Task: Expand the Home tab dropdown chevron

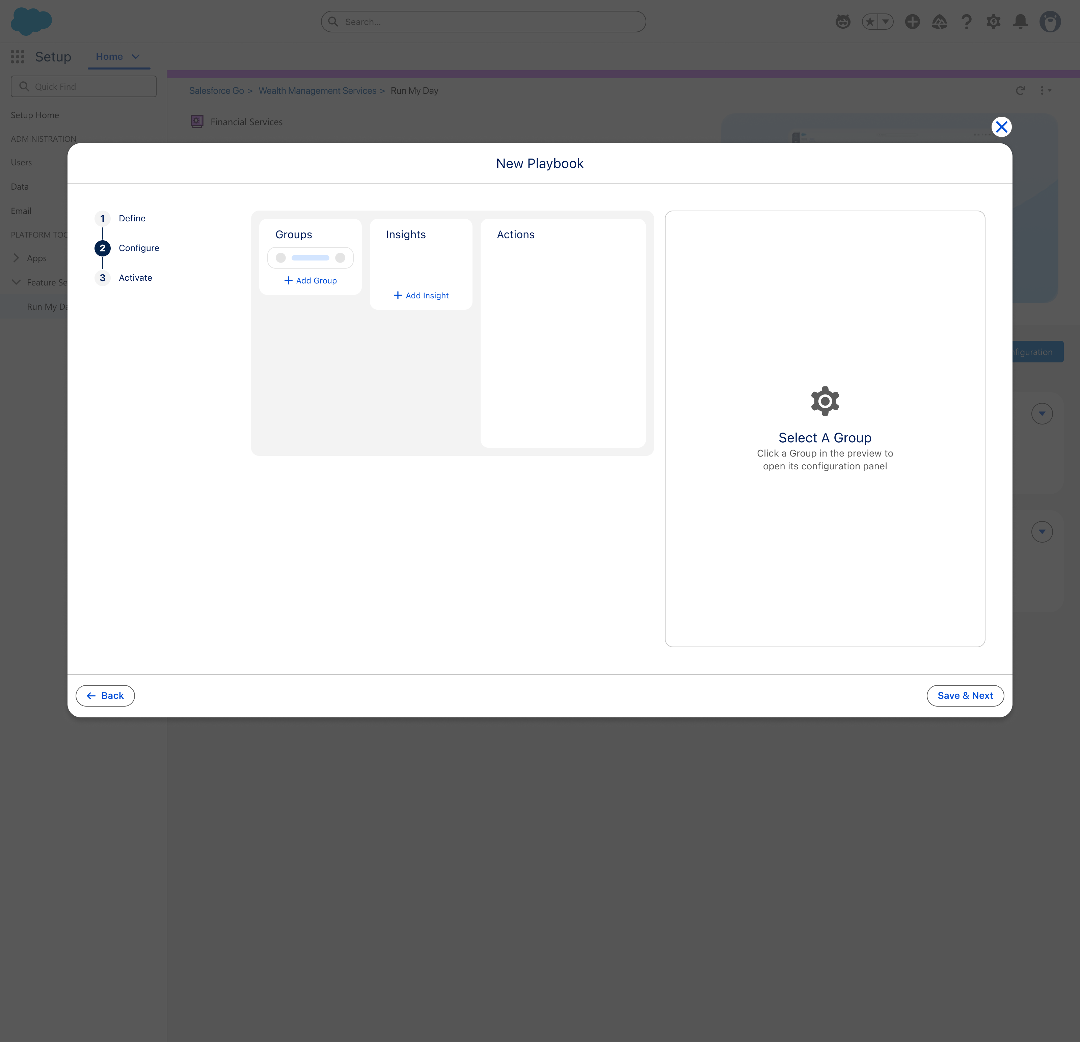Action: [x=136, y=56]
